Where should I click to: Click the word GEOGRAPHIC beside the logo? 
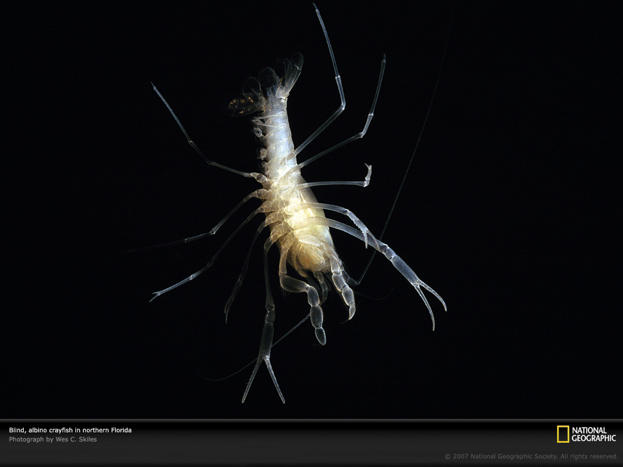click(593, 438)
